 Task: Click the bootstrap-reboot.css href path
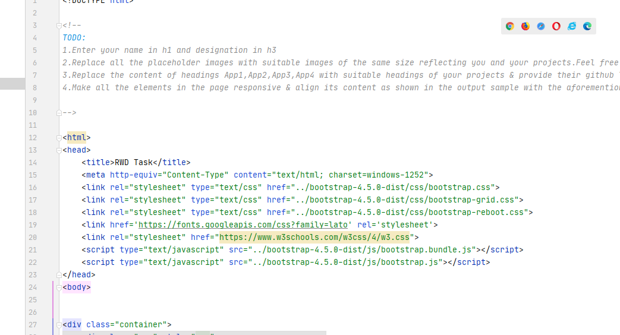pos(410,213)
